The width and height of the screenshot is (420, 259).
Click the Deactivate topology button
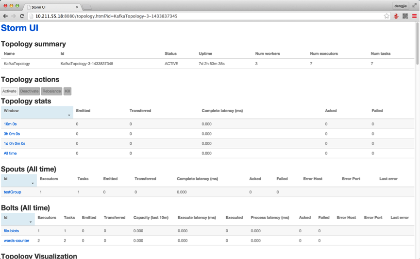pyautogui.click(x=30, y=91)
